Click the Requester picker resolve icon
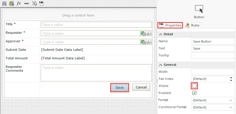The image size is (236, 114). [x=143, y=33]
